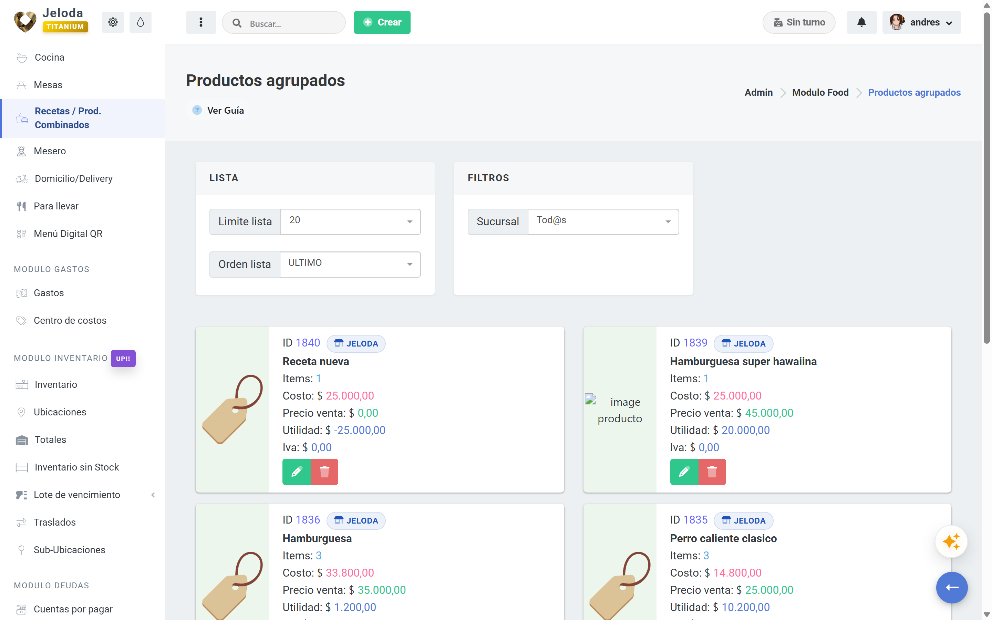The image size is (992, 620).
Task: Open the AI sparkle assistant button
Action: pos(951,541)
